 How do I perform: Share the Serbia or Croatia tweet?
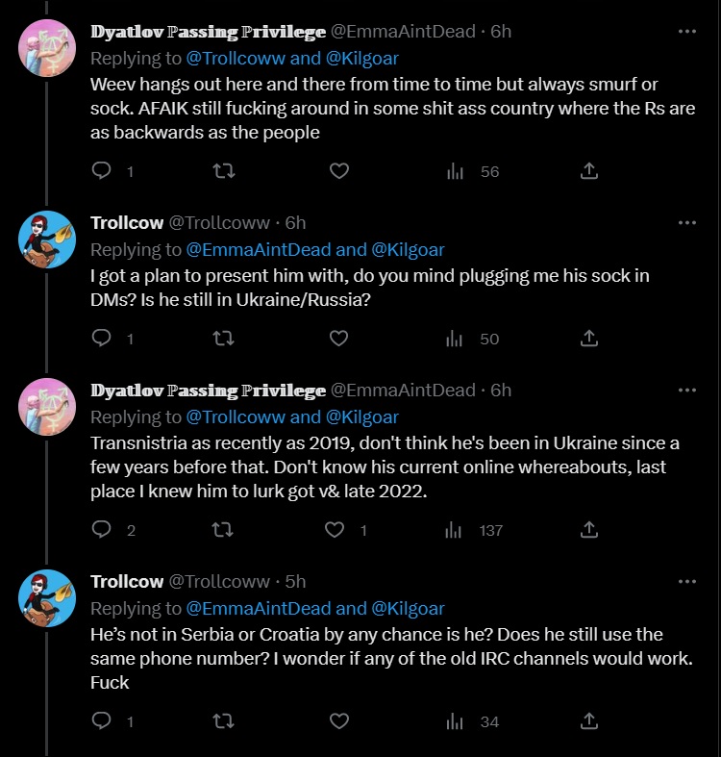[590, 721]
